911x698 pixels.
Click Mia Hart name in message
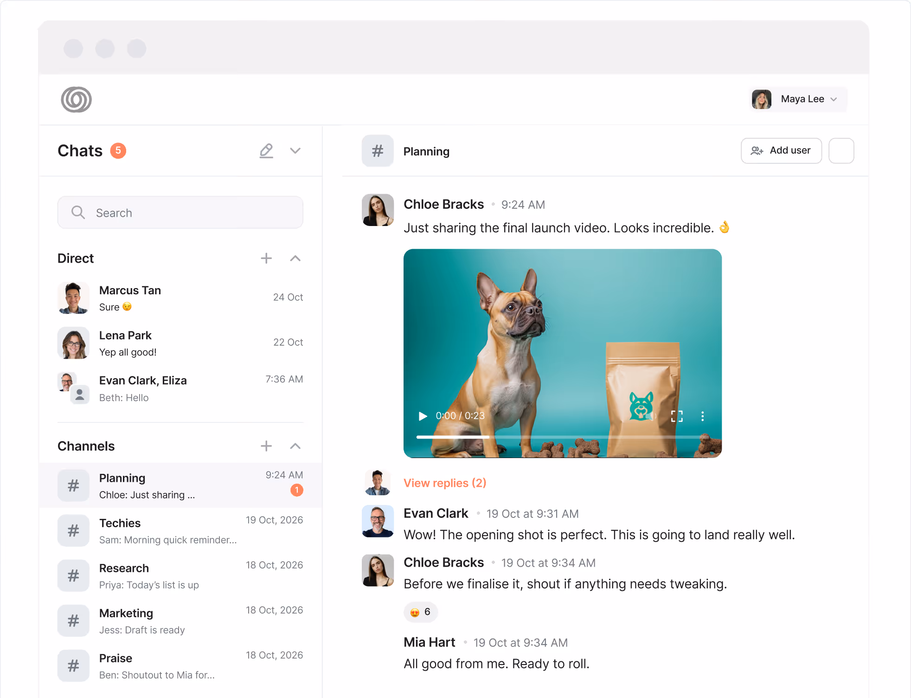(x=429, y=642)
